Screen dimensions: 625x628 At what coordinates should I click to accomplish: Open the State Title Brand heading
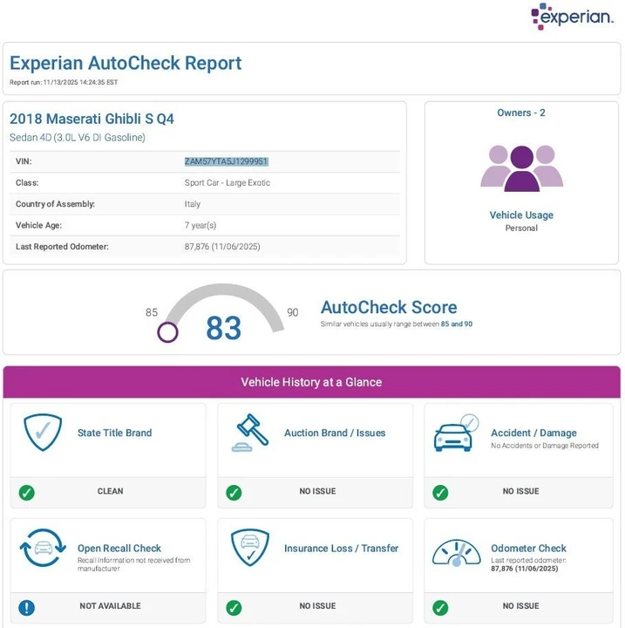(114, 433)
